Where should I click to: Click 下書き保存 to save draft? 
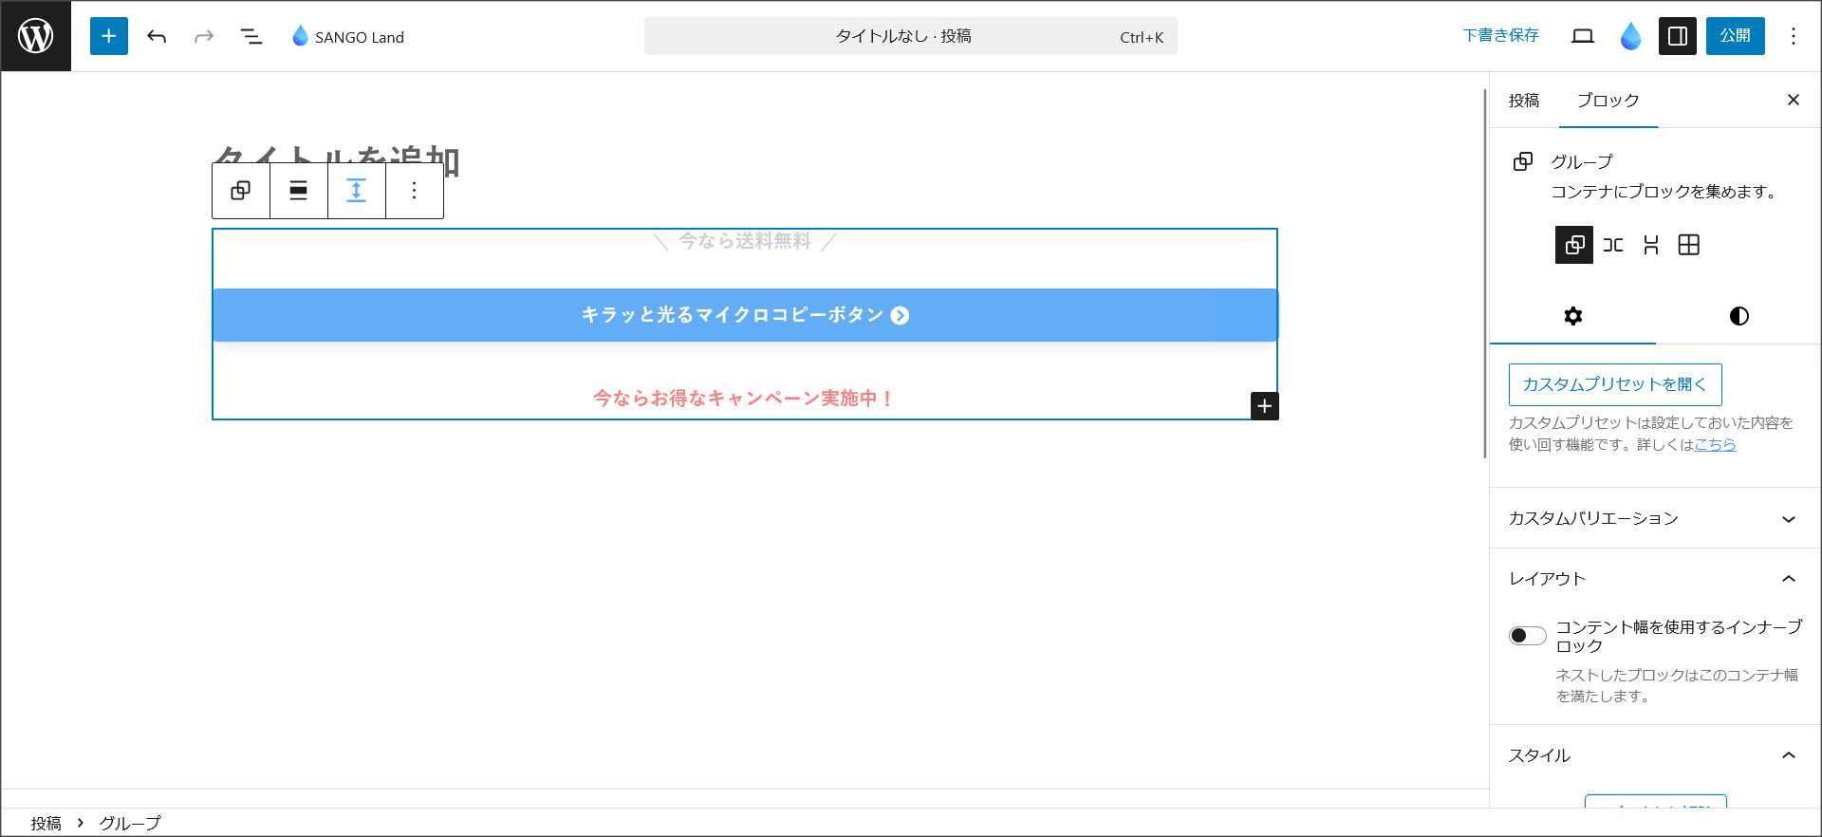tap(1500, 36)
